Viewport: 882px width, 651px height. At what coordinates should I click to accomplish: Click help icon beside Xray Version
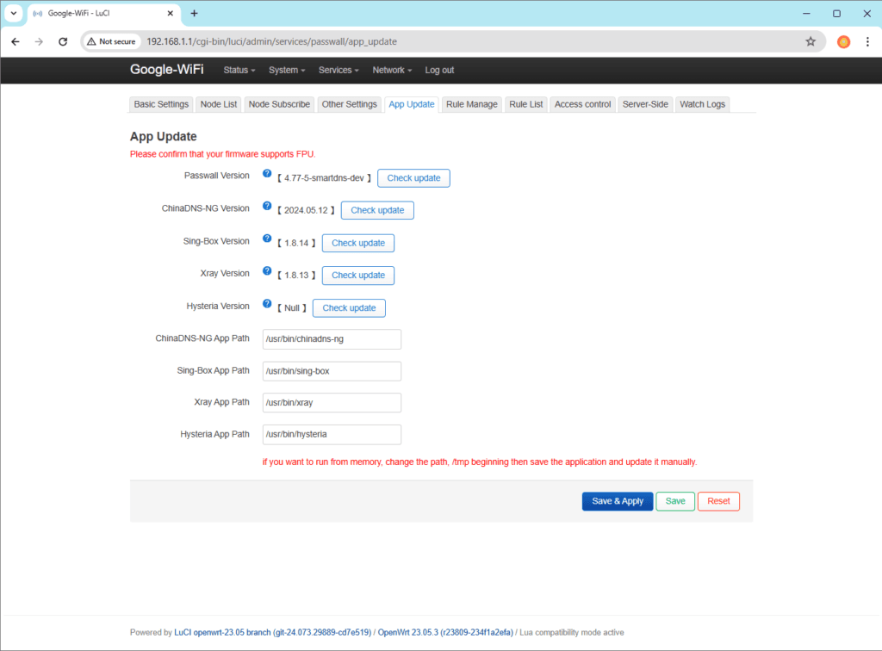[x=267, y=271]
